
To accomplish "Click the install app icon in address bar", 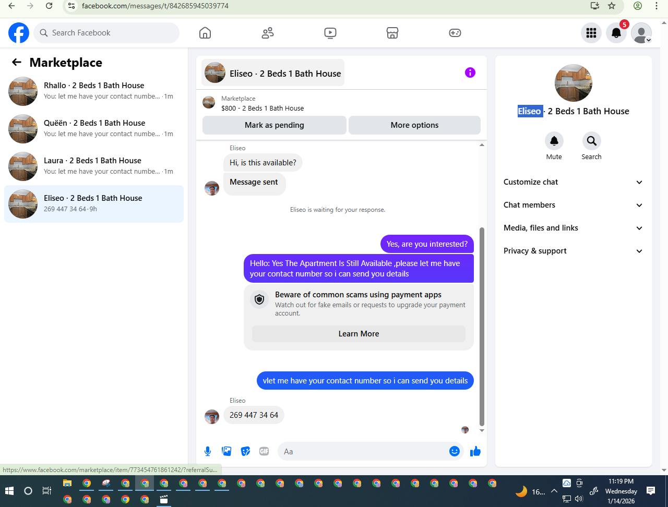I will pos(594,6).
